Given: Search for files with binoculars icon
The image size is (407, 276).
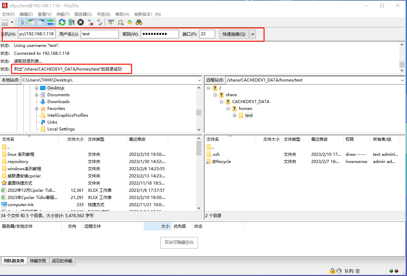Looking at the screenshot, I should click(x=139, y=22).
